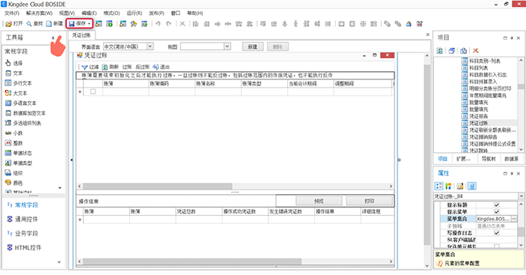This screenshot has width=526, height=275.
Task: Click the 退出 exit button on form
Action: [x=162, y=67]
